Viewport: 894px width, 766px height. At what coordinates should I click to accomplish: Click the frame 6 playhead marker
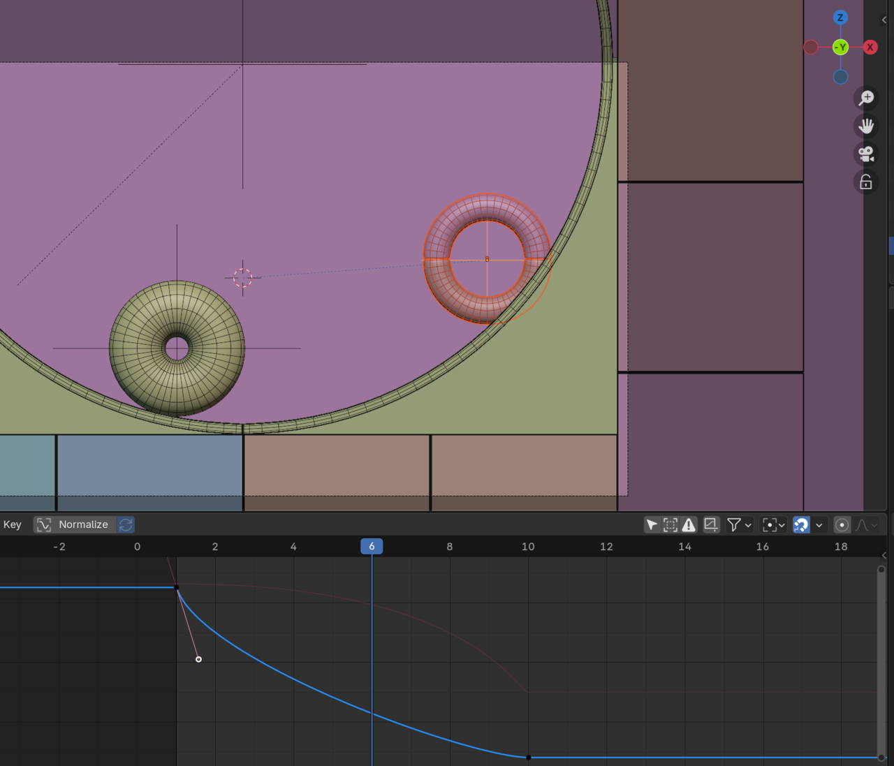tap(372, 546)
